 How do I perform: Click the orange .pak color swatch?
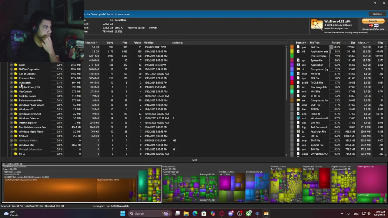[292, 47]
